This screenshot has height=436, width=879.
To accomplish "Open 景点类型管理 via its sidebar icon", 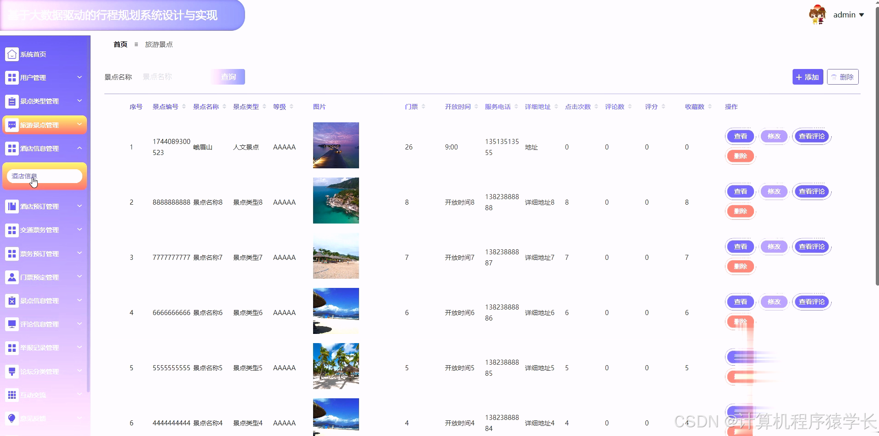I will tap(12, 101).
